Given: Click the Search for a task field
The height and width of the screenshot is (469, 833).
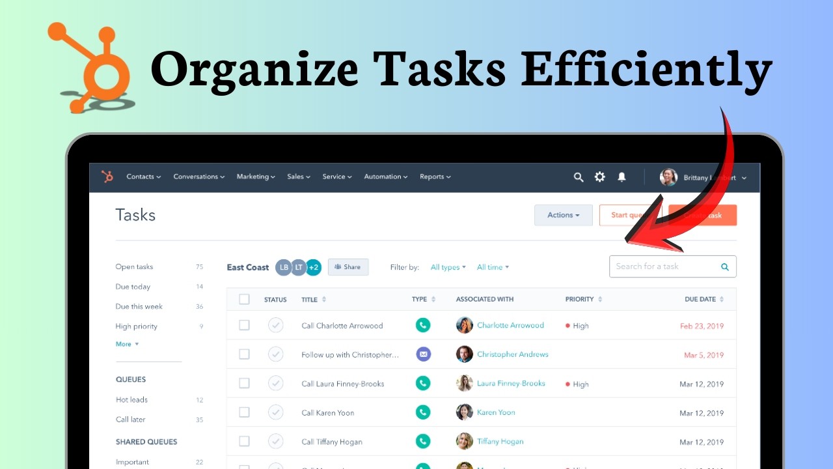Looking at the screenshot, I should 673,266.
